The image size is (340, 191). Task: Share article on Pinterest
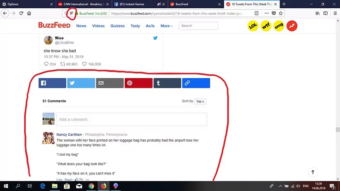coord(138,83)
